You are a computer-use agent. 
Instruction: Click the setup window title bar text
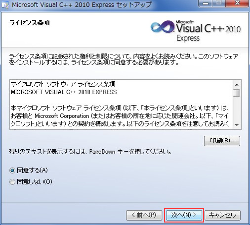[82, 5]
